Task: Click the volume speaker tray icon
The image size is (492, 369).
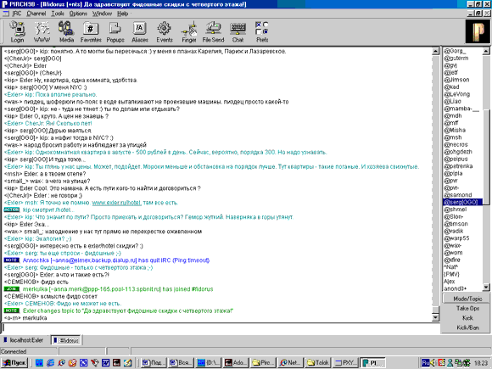Action: click(x=433, y=363)
